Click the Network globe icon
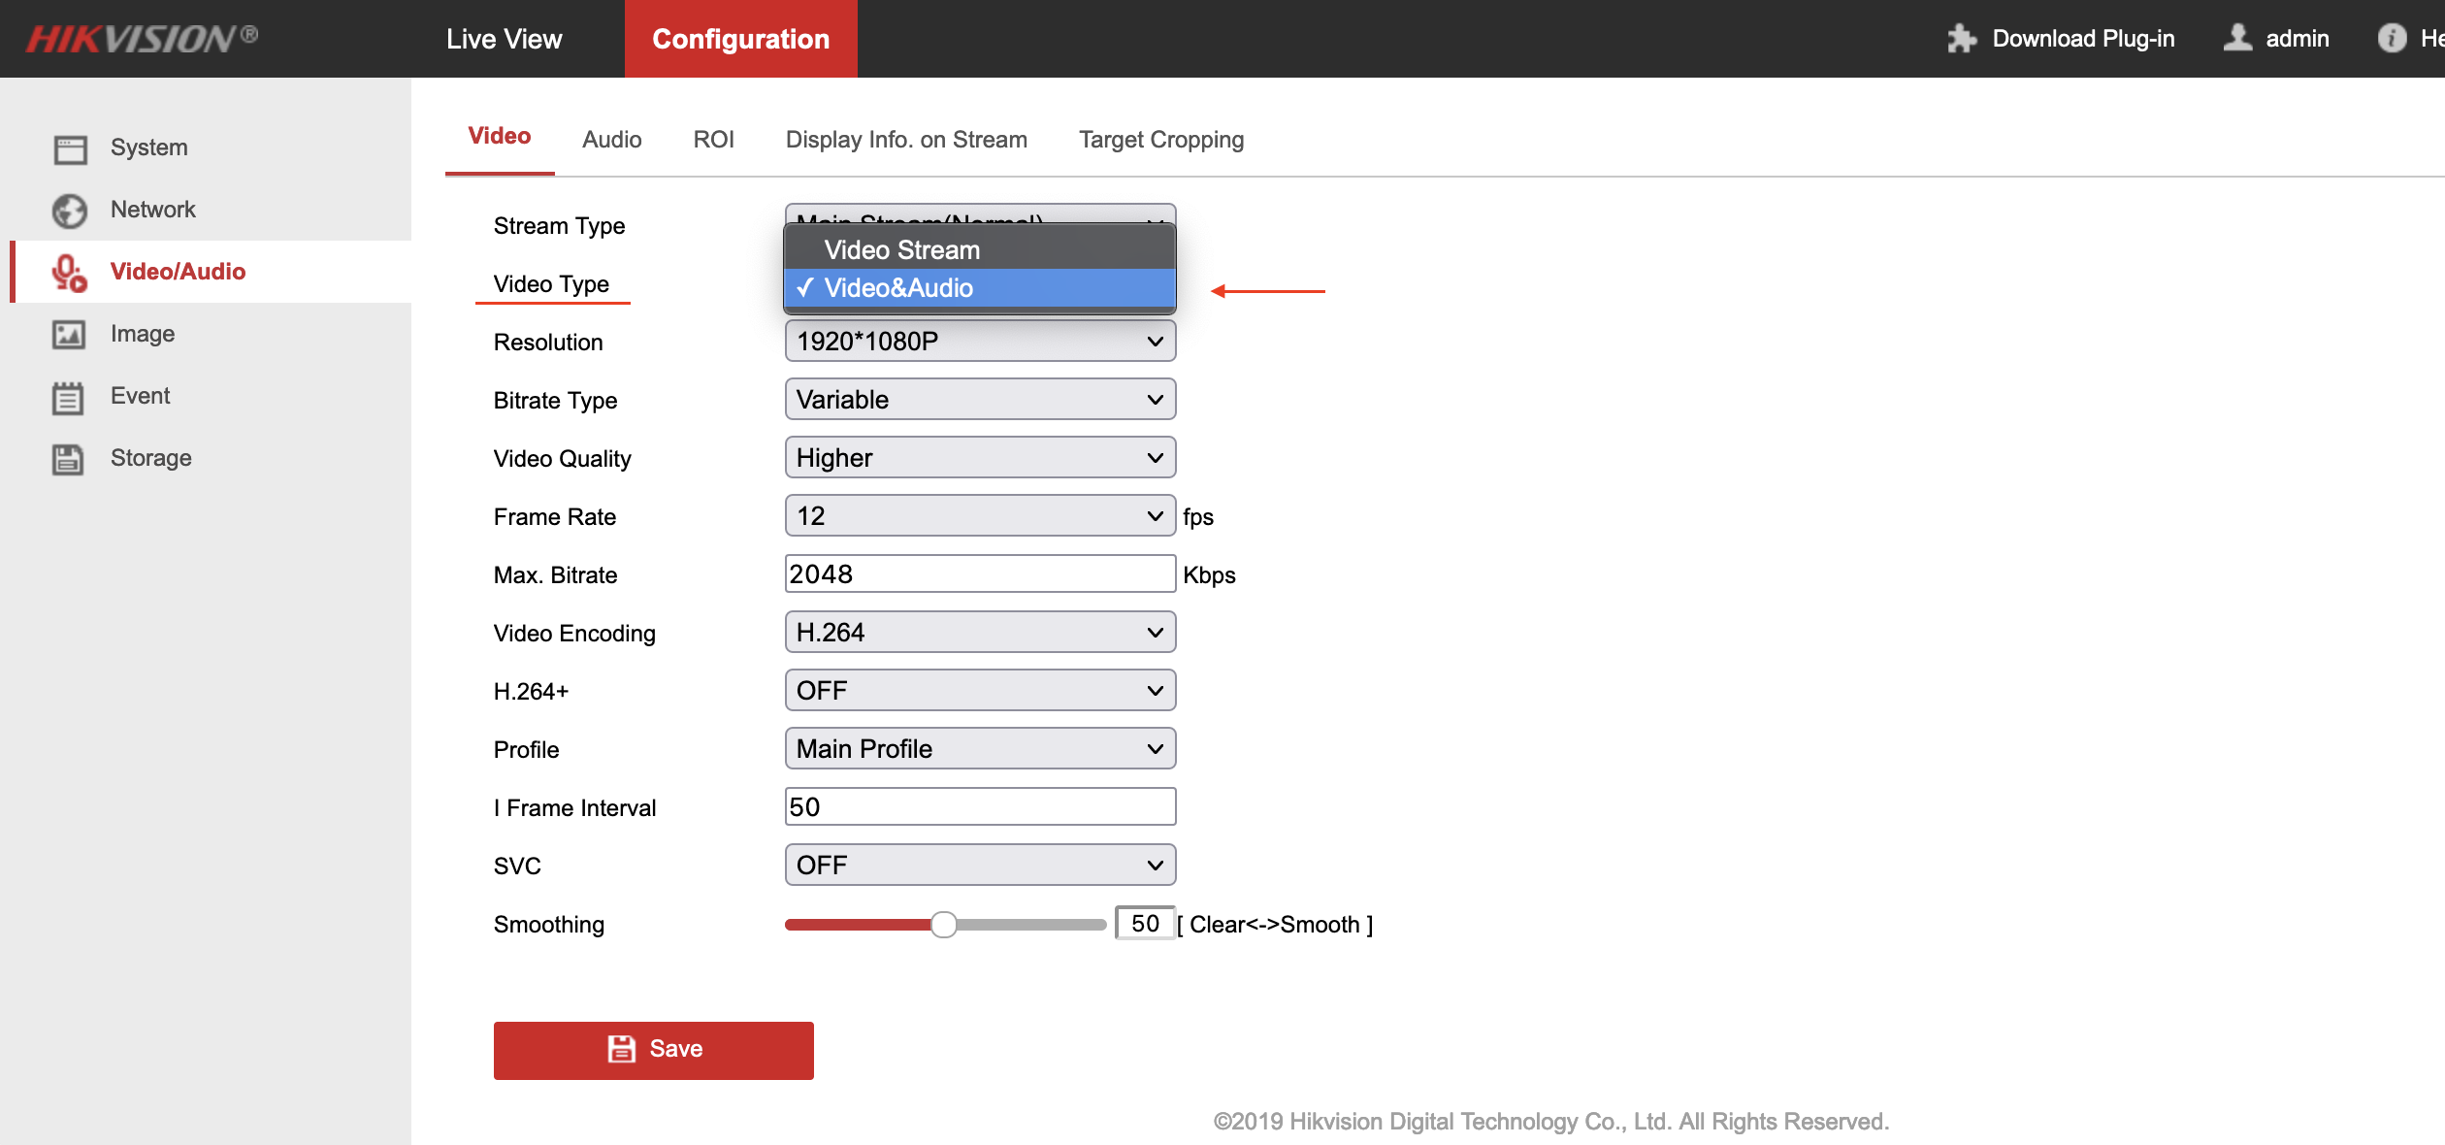The width and height of the screenshot is (2445, 1145). point(68,210)
